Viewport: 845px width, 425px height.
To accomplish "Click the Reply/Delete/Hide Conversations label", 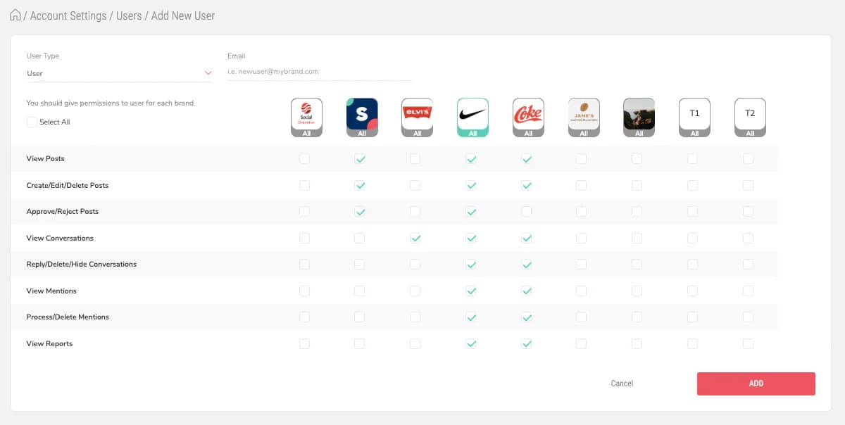I will (x=82, y=265).
